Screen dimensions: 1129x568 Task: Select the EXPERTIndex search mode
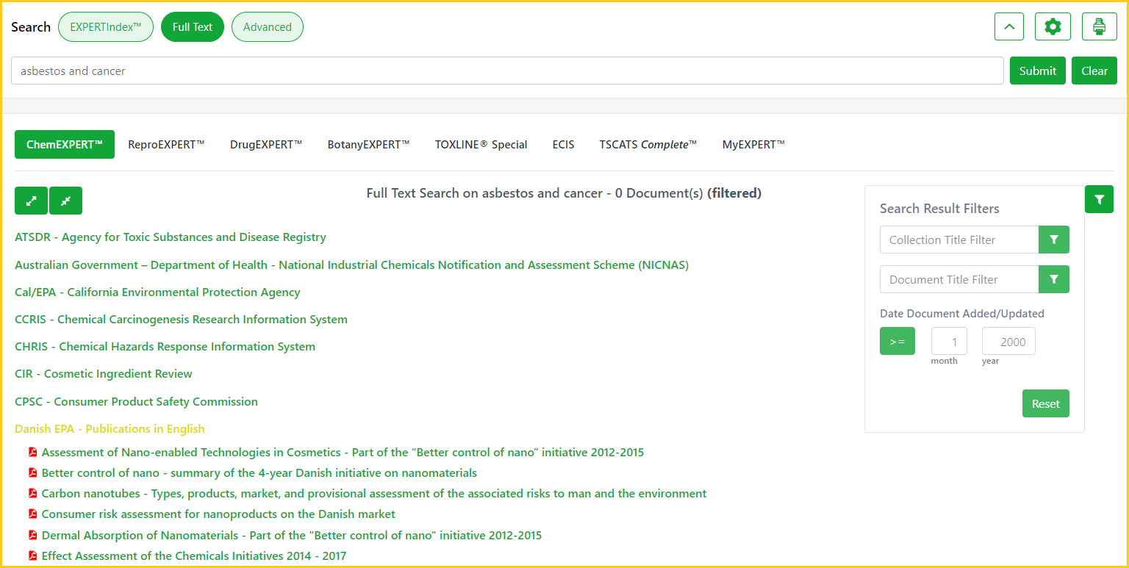(x=105, y=27)
